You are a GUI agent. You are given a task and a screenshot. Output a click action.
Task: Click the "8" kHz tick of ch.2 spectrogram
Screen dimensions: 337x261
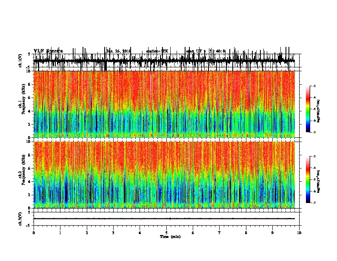click(x=29, y=155)
